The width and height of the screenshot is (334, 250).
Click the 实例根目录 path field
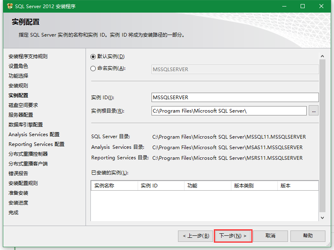(229, 111)
